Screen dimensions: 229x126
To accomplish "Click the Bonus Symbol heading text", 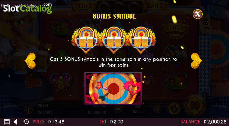I will click(x=114, y=16).
